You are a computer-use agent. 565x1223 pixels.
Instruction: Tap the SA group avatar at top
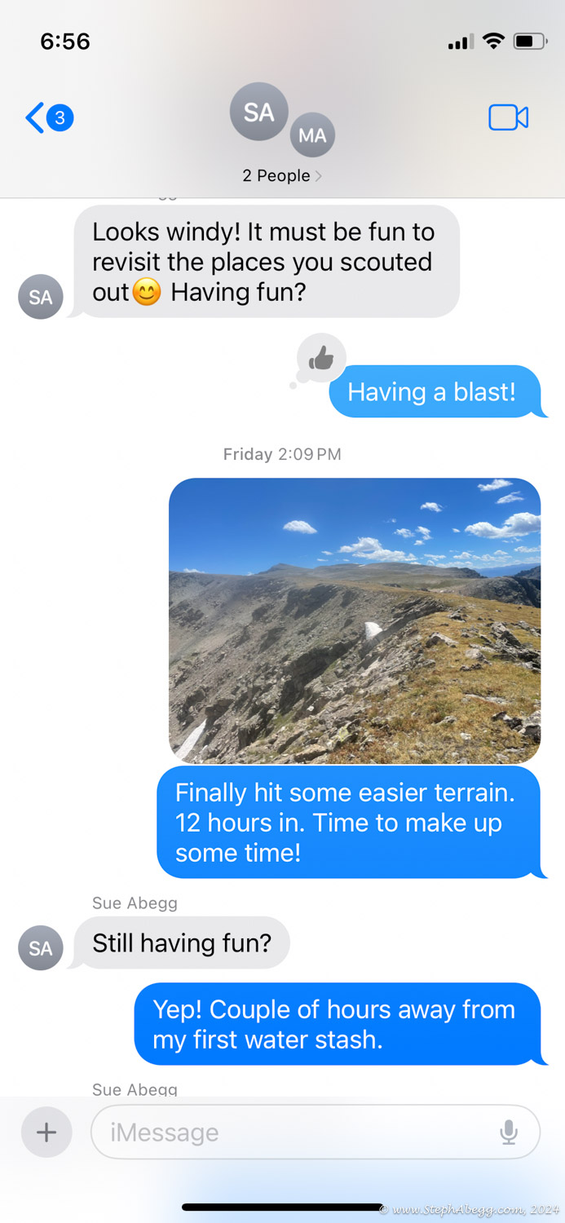pos(259,112)
